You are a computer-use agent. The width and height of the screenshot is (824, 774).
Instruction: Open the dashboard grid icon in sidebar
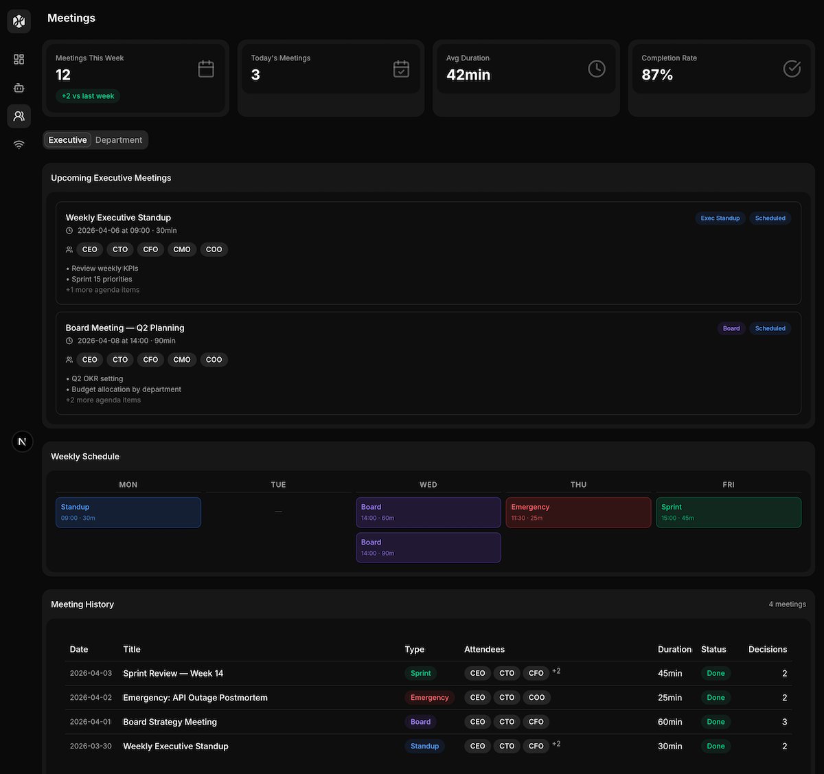[x=19, y=60]
